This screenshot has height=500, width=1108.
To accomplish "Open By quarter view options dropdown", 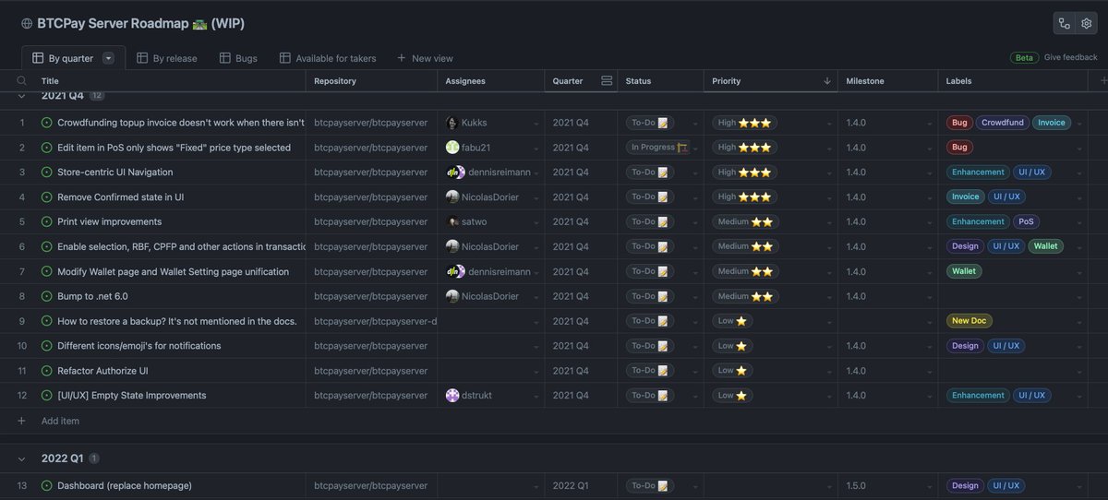I will point(109,58).
